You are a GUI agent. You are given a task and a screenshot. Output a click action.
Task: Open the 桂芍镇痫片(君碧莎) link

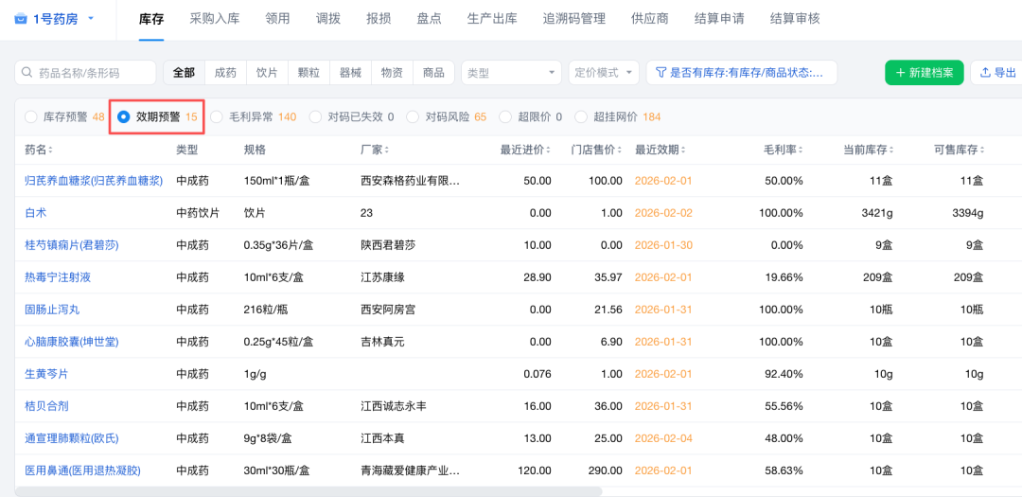(x=72, y=244)
